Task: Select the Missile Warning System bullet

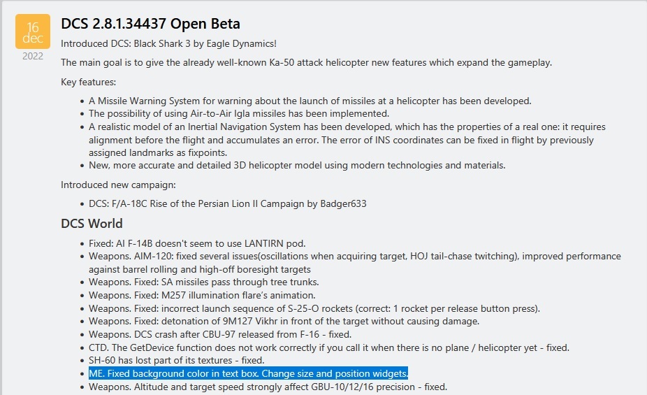Action: click(310, 101)
